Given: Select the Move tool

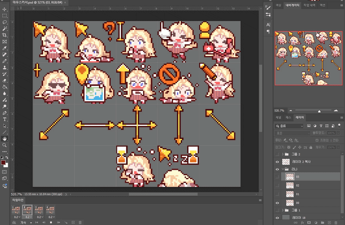Looking at the screenshot, I should point(5,9).
